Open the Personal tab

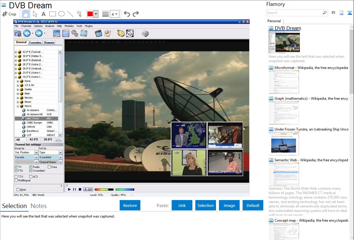(x=274, y=21)
